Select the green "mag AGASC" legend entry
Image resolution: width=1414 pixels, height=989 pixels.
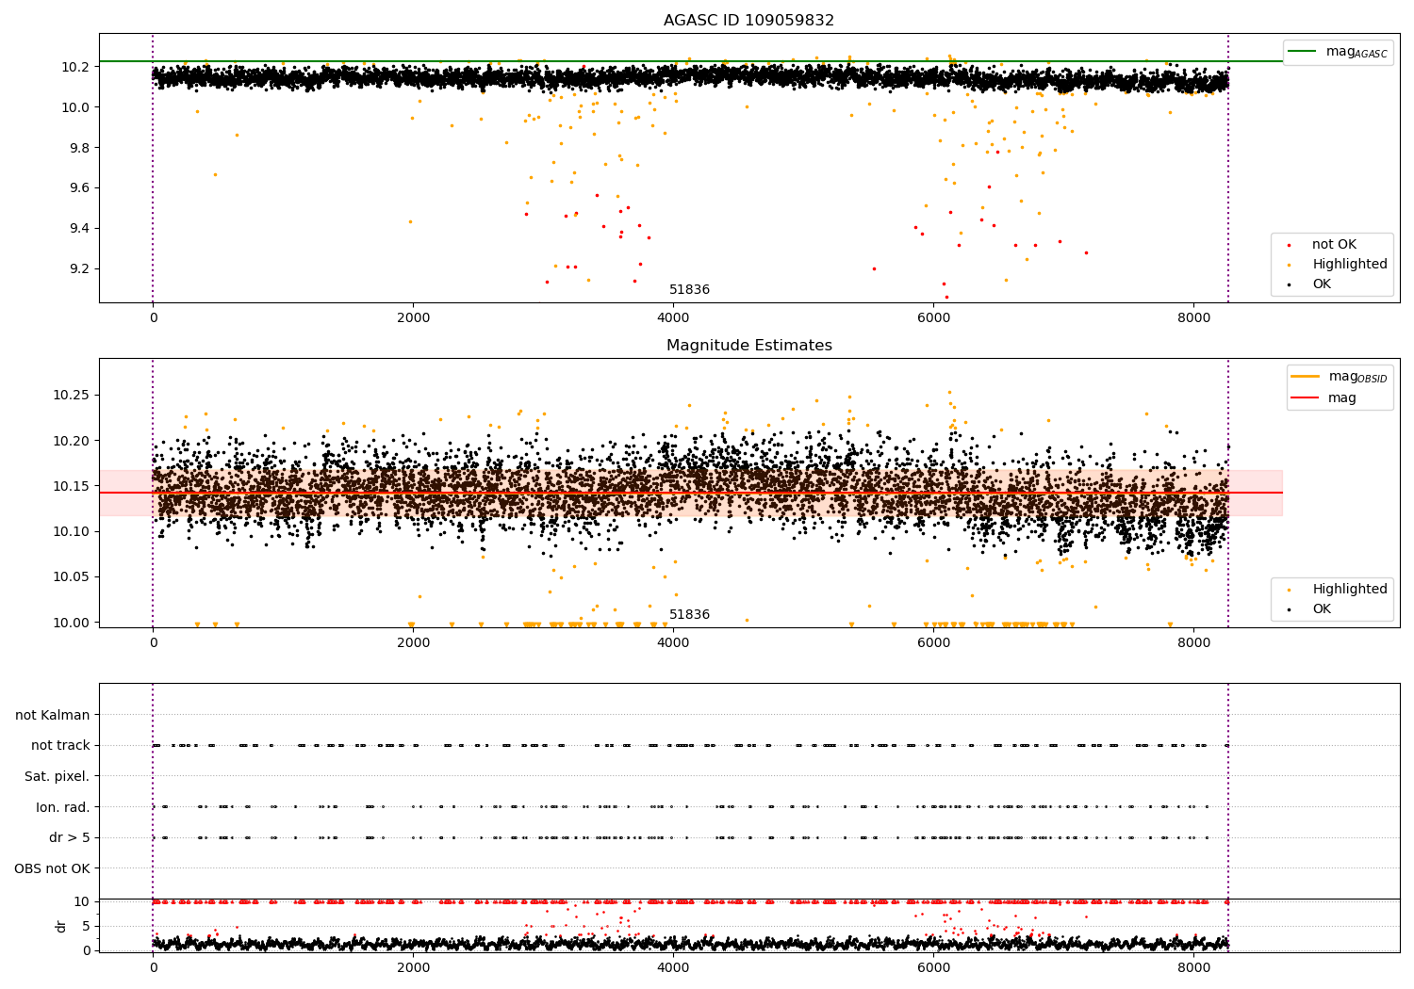click(1338, 52)
